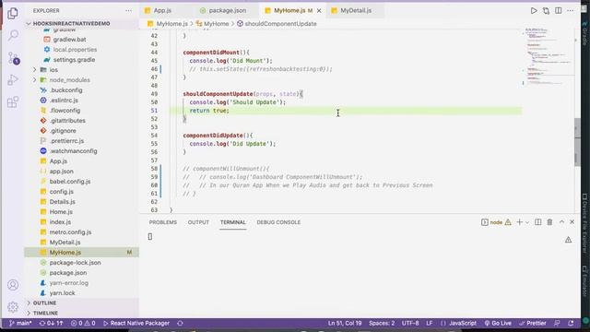590x332 pixels.
Task: Start React Native Packager
Action: [136, 323]
